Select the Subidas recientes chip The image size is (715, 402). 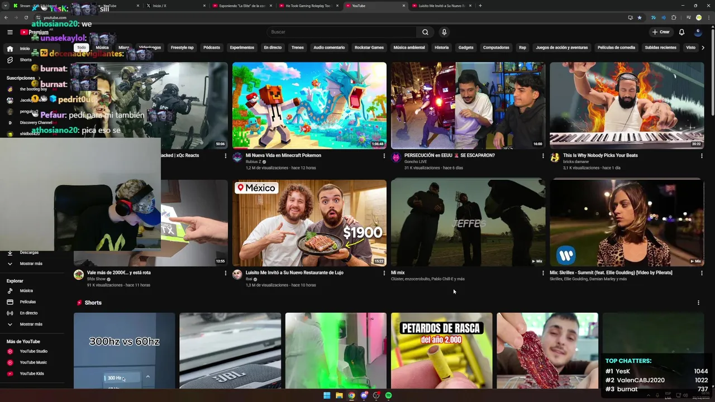point(660,47)
